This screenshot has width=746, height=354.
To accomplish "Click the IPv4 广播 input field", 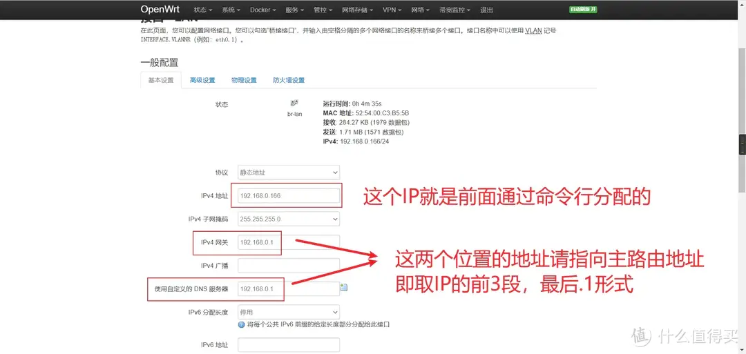I will coord(288,266).
